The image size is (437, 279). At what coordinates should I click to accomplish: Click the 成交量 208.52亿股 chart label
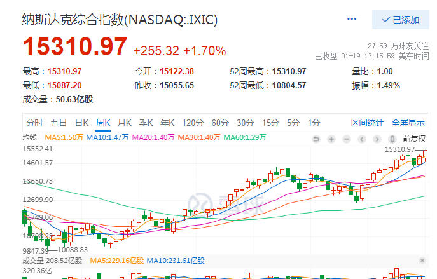pos(52,261)
